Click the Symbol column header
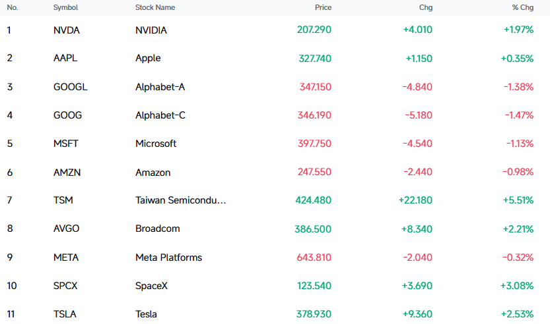Viewport: 550px width, 324px height. point(65,7)
